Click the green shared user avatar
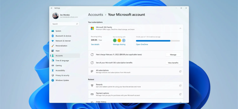This screenshot has height=109, width=238. 115,40
